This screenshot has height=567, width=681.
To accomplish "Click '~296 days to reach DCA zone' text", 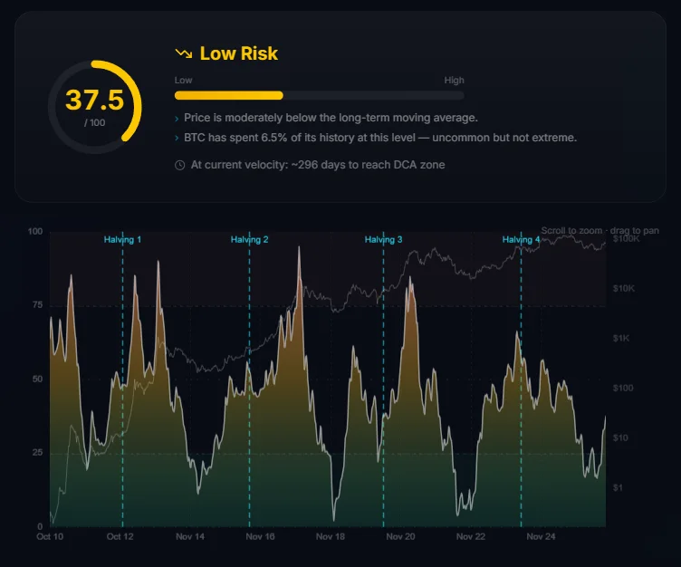I will point(369,165).
